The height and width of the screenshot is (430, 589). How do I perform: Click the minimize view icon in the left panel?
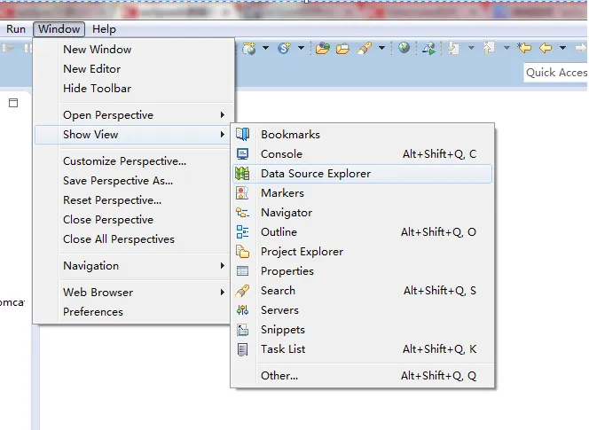[x=13, y=103]
